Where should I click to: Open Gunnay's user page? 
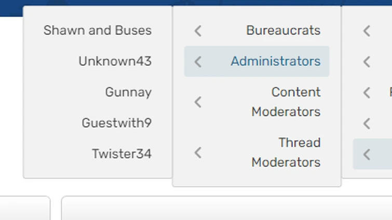coord(128,92)
